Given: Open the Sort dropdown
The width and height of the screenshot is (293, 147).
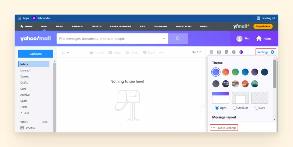Looking at the screenshot, I should click(197, 52).
